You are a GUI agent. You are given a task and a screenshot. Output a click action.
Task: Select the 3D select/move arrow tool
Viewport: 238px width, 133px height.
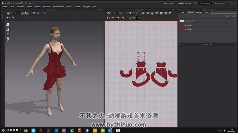click(x=16, y=13)
